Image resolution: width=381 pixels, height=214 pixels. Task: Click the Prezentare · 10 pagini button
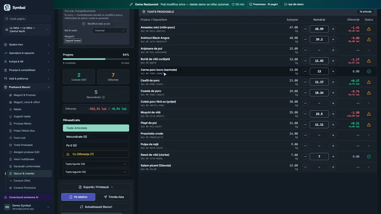(263, 4)
